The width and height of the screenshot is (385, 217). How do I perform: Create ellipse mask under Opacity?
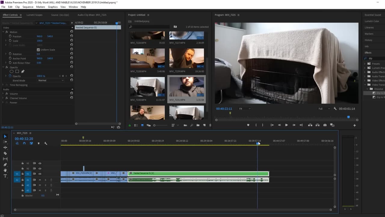[x=11, y=71]
